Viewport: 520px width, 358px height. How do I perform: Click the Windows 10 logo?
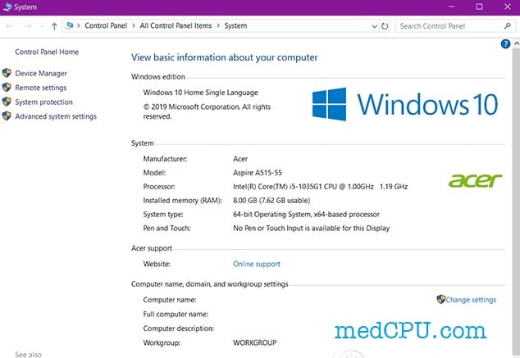[x=405, y=104]
